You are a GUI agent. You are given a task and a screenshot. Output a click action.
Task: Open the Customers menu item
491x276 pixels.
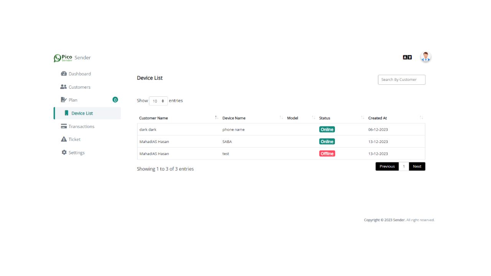[x=79, y=87]
